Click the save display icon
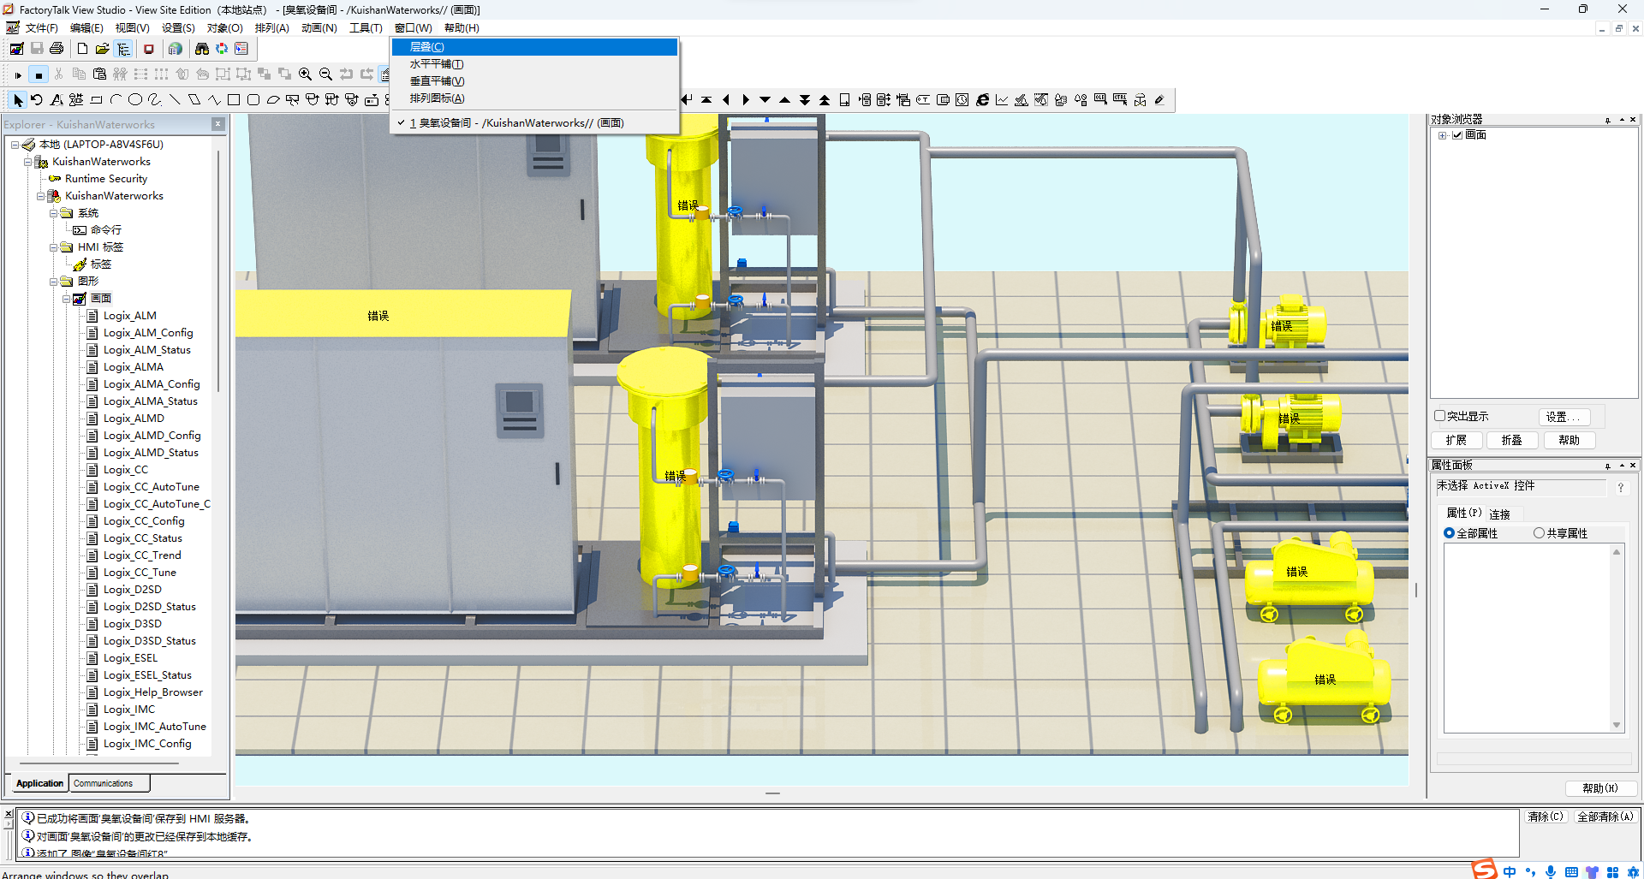Screen dimensions: 1644x879 tap(37, 49)
